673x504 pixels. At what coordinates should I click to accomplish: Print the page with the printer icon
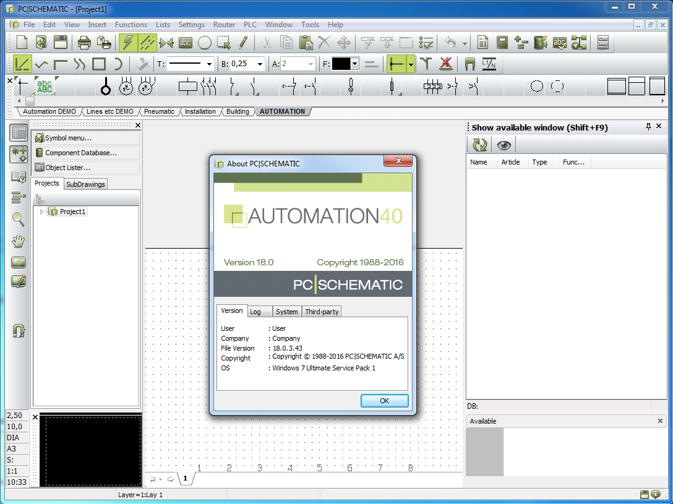click(84, 43)
